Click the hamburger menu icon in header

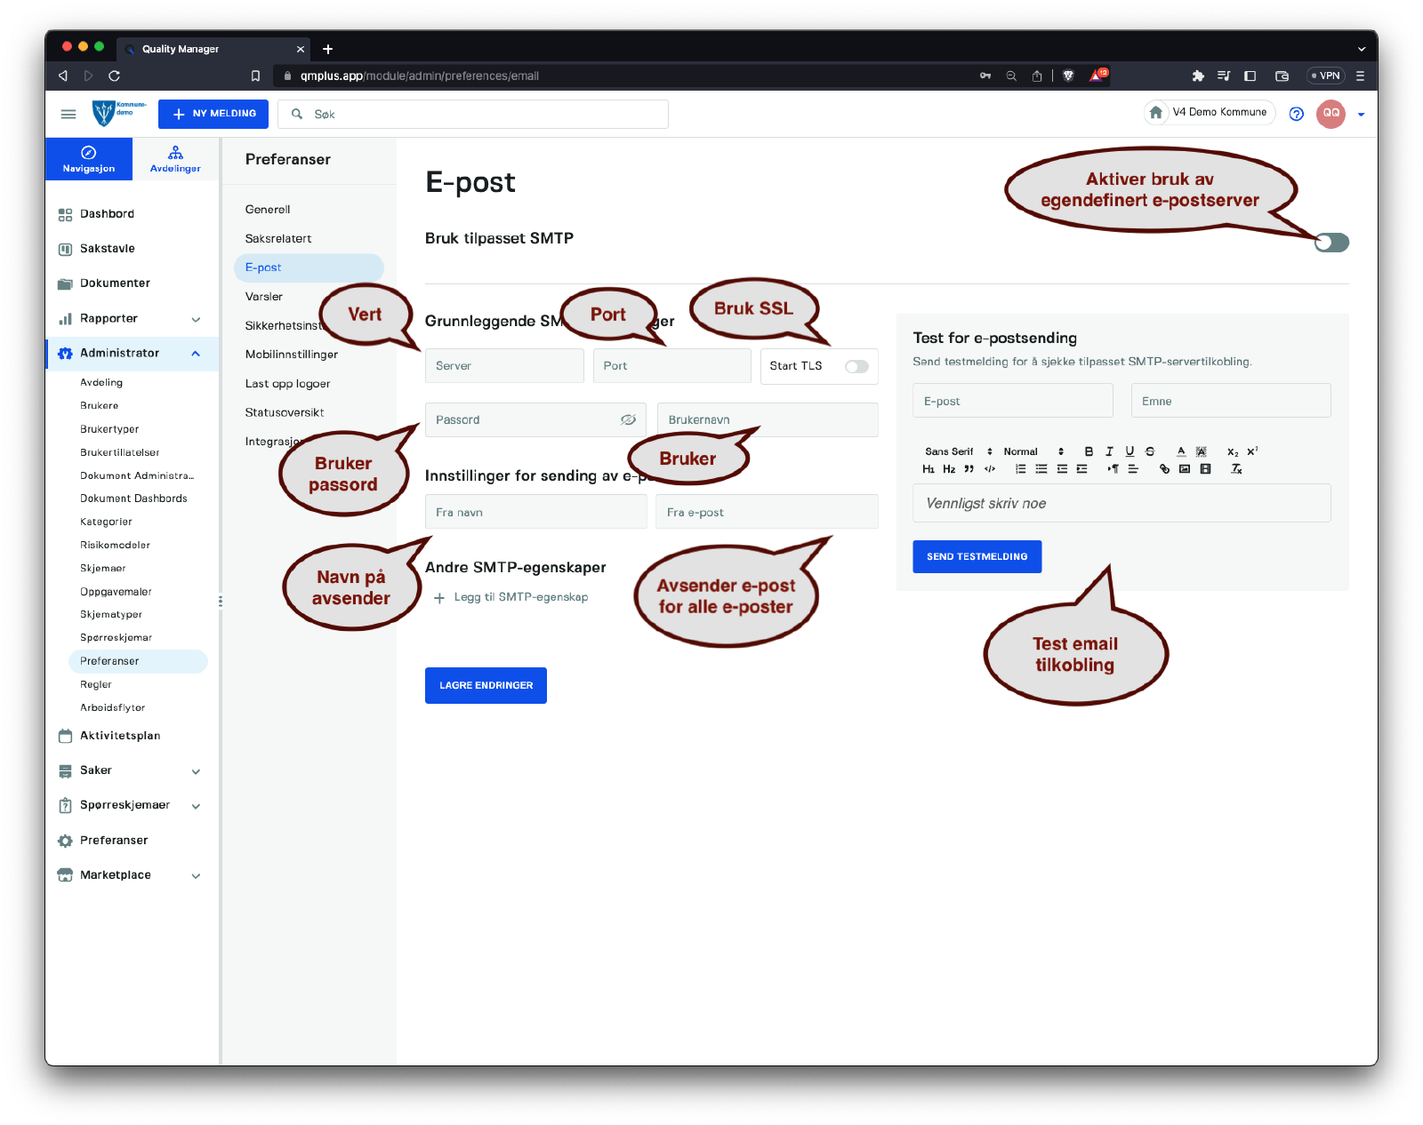pyautogui.click(x=68, y=114)
